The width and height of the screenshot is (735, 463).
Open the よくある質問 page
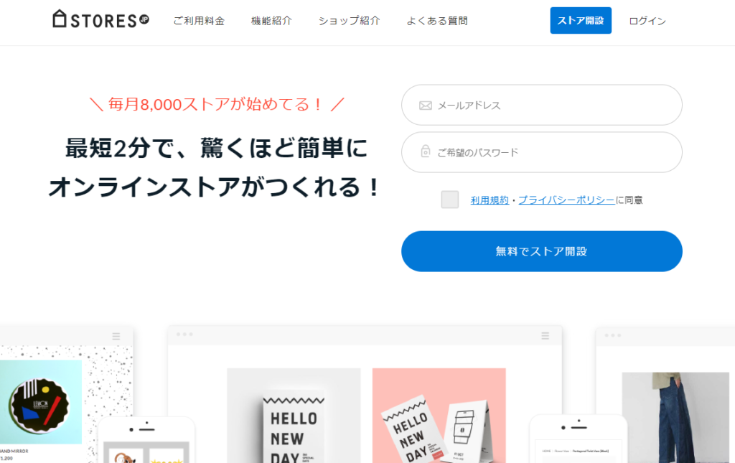[x=437, y=21]
